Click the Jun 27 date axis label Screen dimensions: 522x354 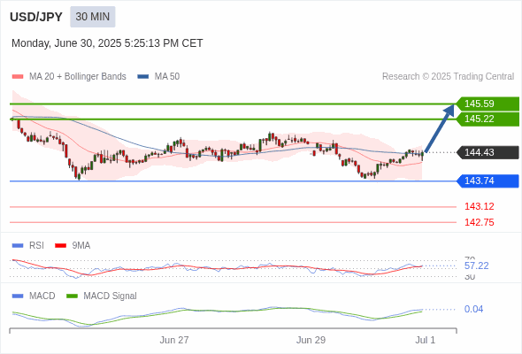174,340
